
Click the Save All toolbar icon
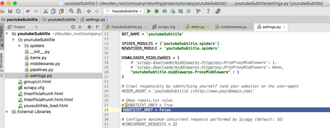10,11
